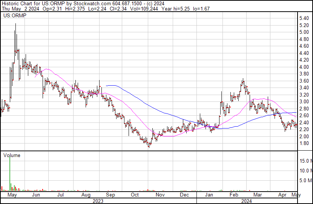Select the Jun month label on timeline
Image resolution: width=313 pixels, height=204 pixels.
point(36,195)
